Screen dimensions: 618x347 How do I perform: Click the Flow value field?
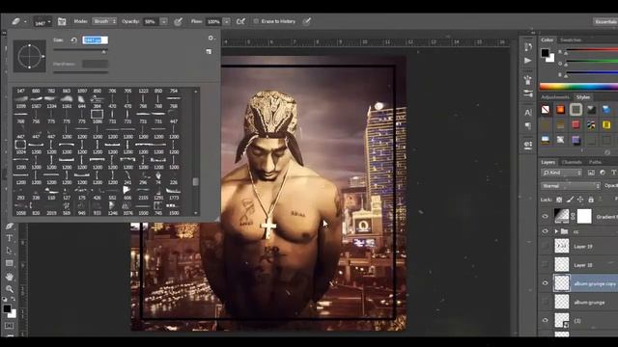point(213,21)
